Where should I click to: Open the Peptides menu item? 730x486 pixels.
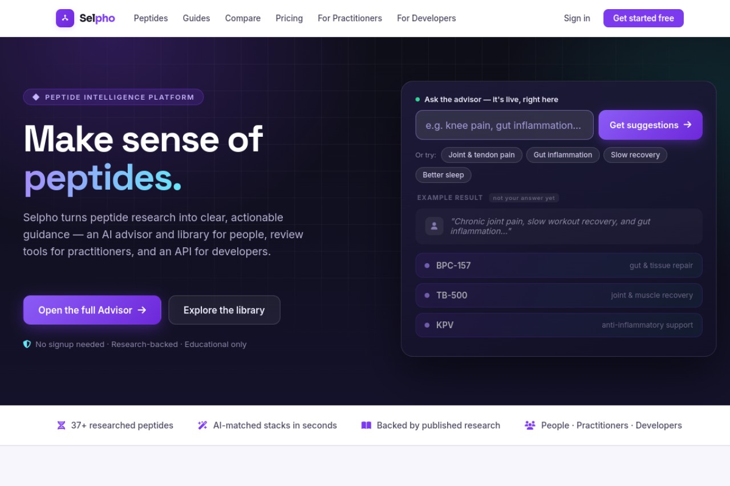tap(151, 18)
